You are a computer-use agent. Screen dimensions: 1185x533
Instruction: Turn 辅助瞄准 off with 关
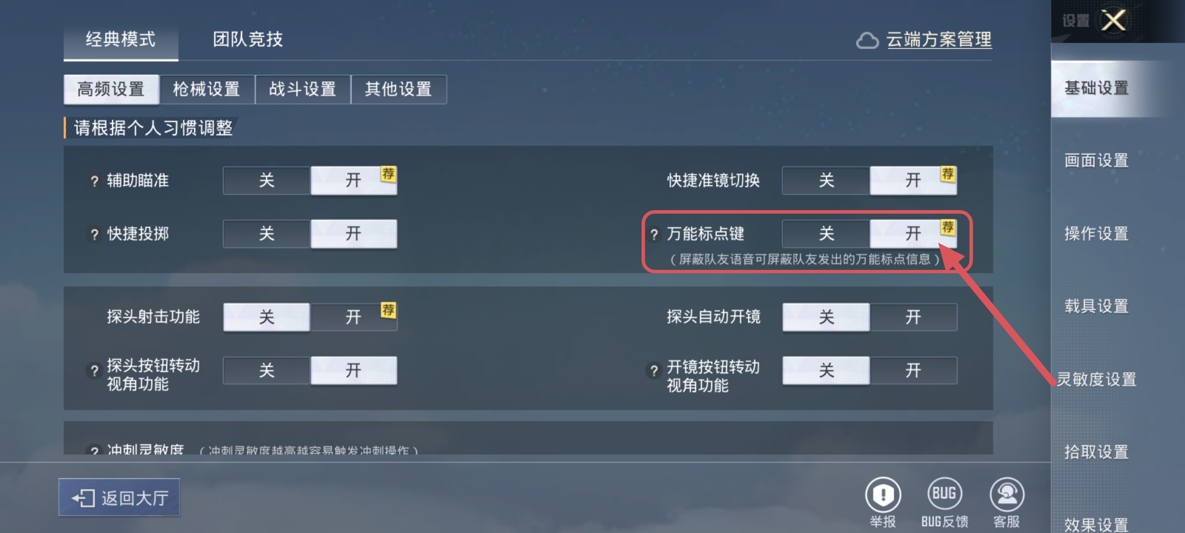click(267, 180)
